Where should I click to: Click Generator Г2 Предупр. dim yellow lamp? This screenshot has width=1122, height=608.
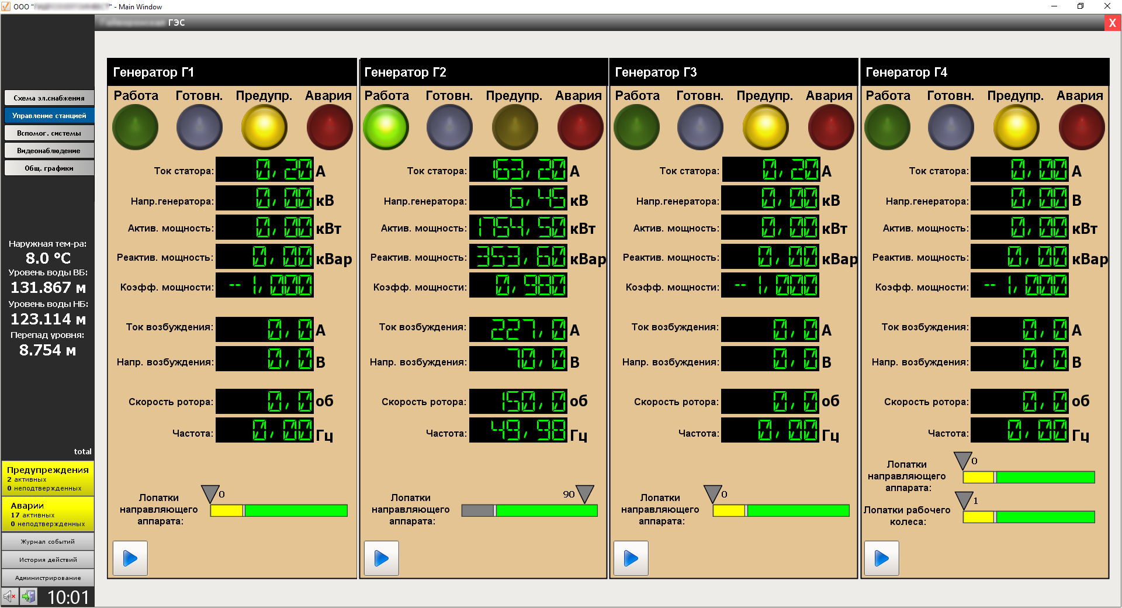(x=515, y=127)
